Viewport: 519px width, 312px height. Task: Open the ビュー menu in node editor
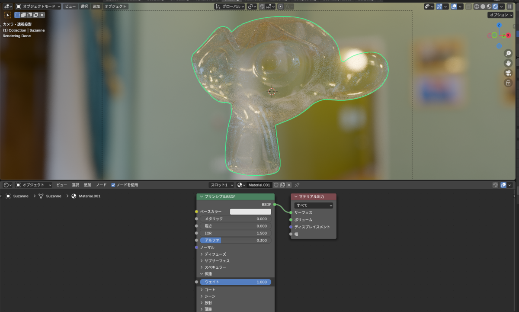(x=61, y=185)
